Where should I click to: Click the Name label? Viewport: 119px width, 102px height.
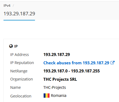(x=15, y=87)
